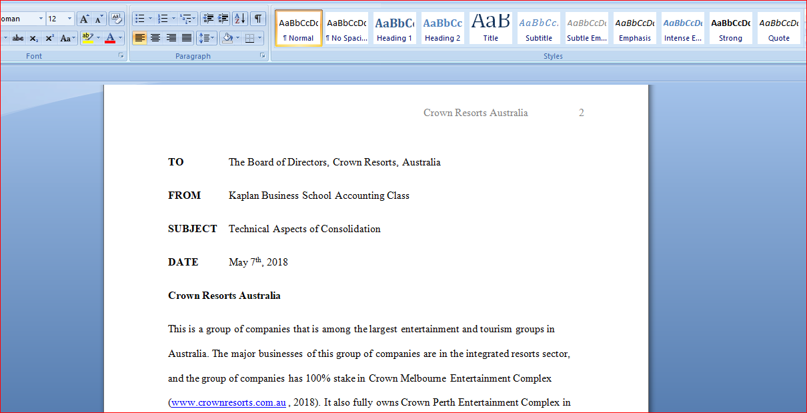Open the highlight color dropdown arrow
This screenshot has width=807, height=413.
(98, 38)
